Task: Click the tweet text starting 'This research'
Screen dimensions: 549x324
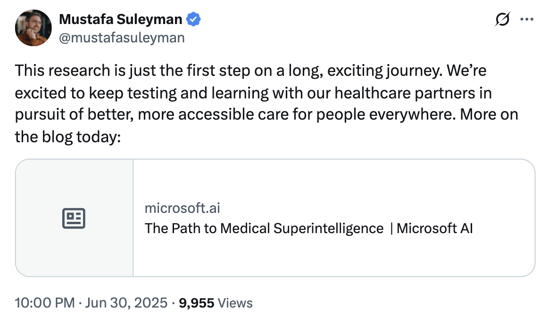Action: tap(266, 104)
